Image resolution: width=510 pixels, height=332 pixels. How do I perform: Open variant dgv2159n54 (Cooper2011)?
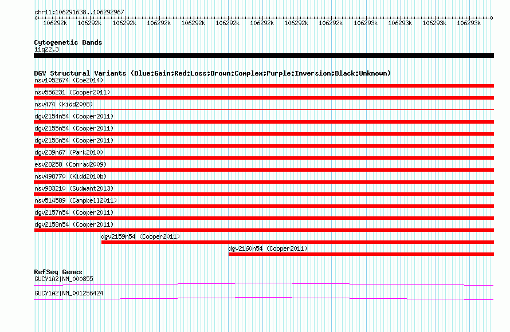140,236
